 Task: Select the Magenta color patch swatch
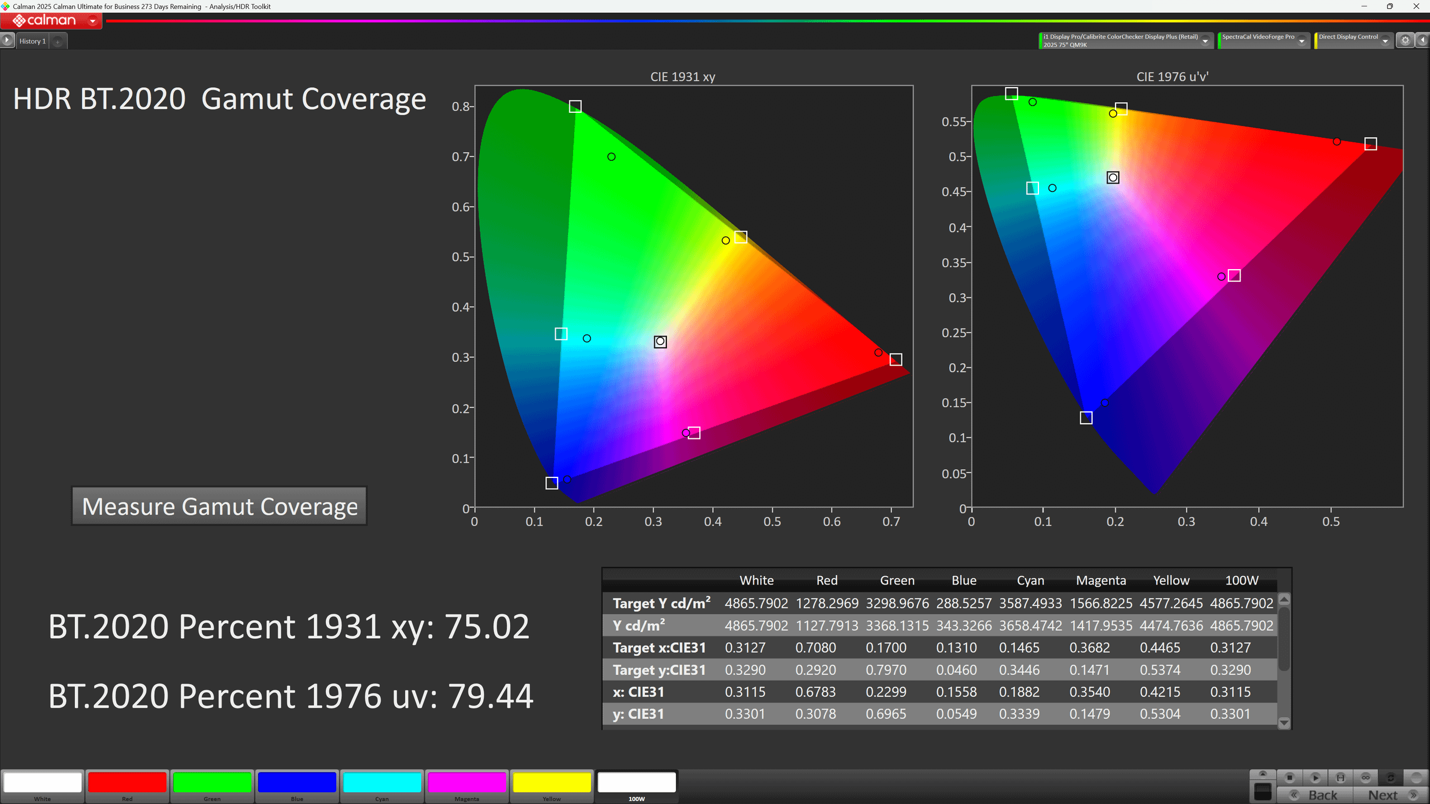click(x=466, y=782)
